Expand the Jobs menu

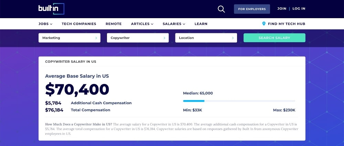tap(45, 24)
